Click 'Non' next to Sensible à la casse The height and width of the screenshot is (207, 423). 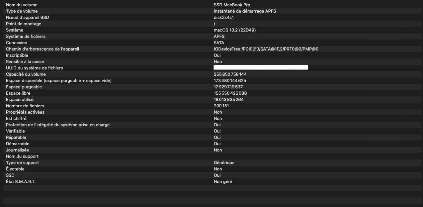[218, 62]
